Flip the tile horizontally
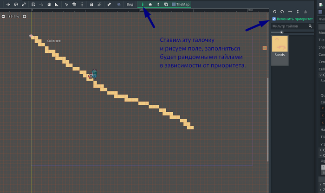 point(290,11)
